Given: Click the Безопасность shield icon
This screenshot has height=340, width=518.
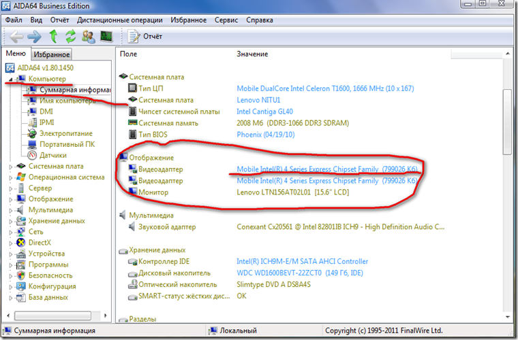Looking at the screenshot, I should (x=21, y=275).
